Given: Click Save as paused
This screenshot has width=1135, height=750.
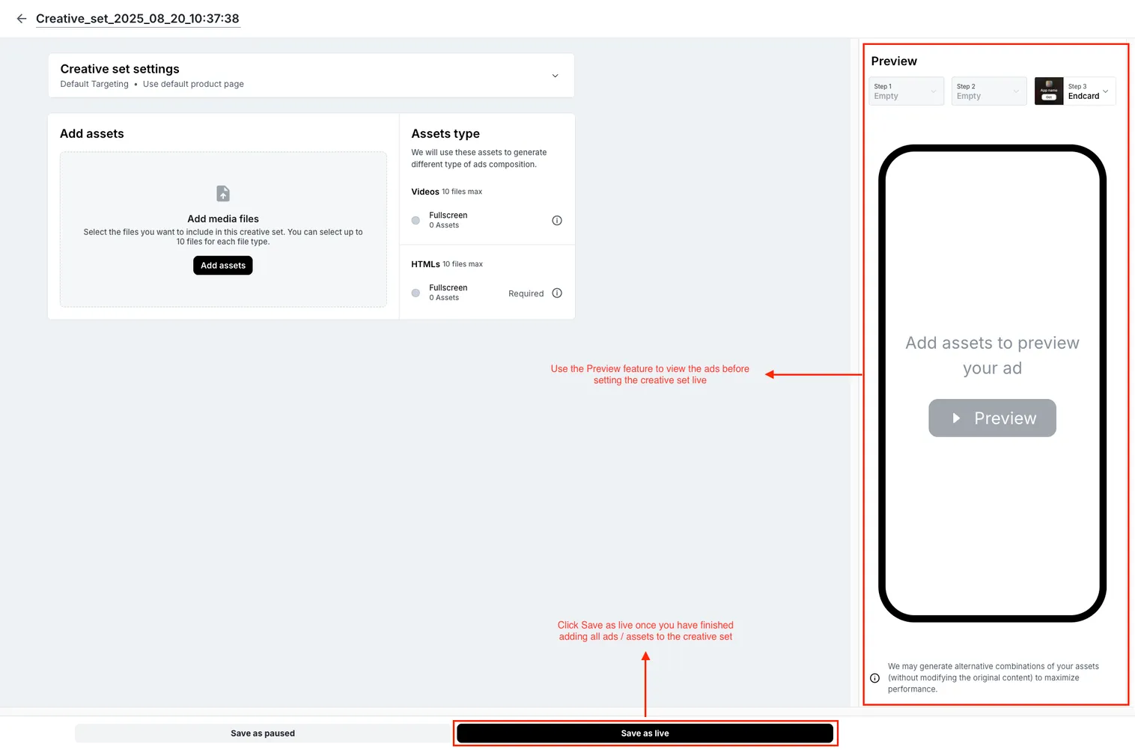Looking at the screenshot, I should (x=263, y=733).
